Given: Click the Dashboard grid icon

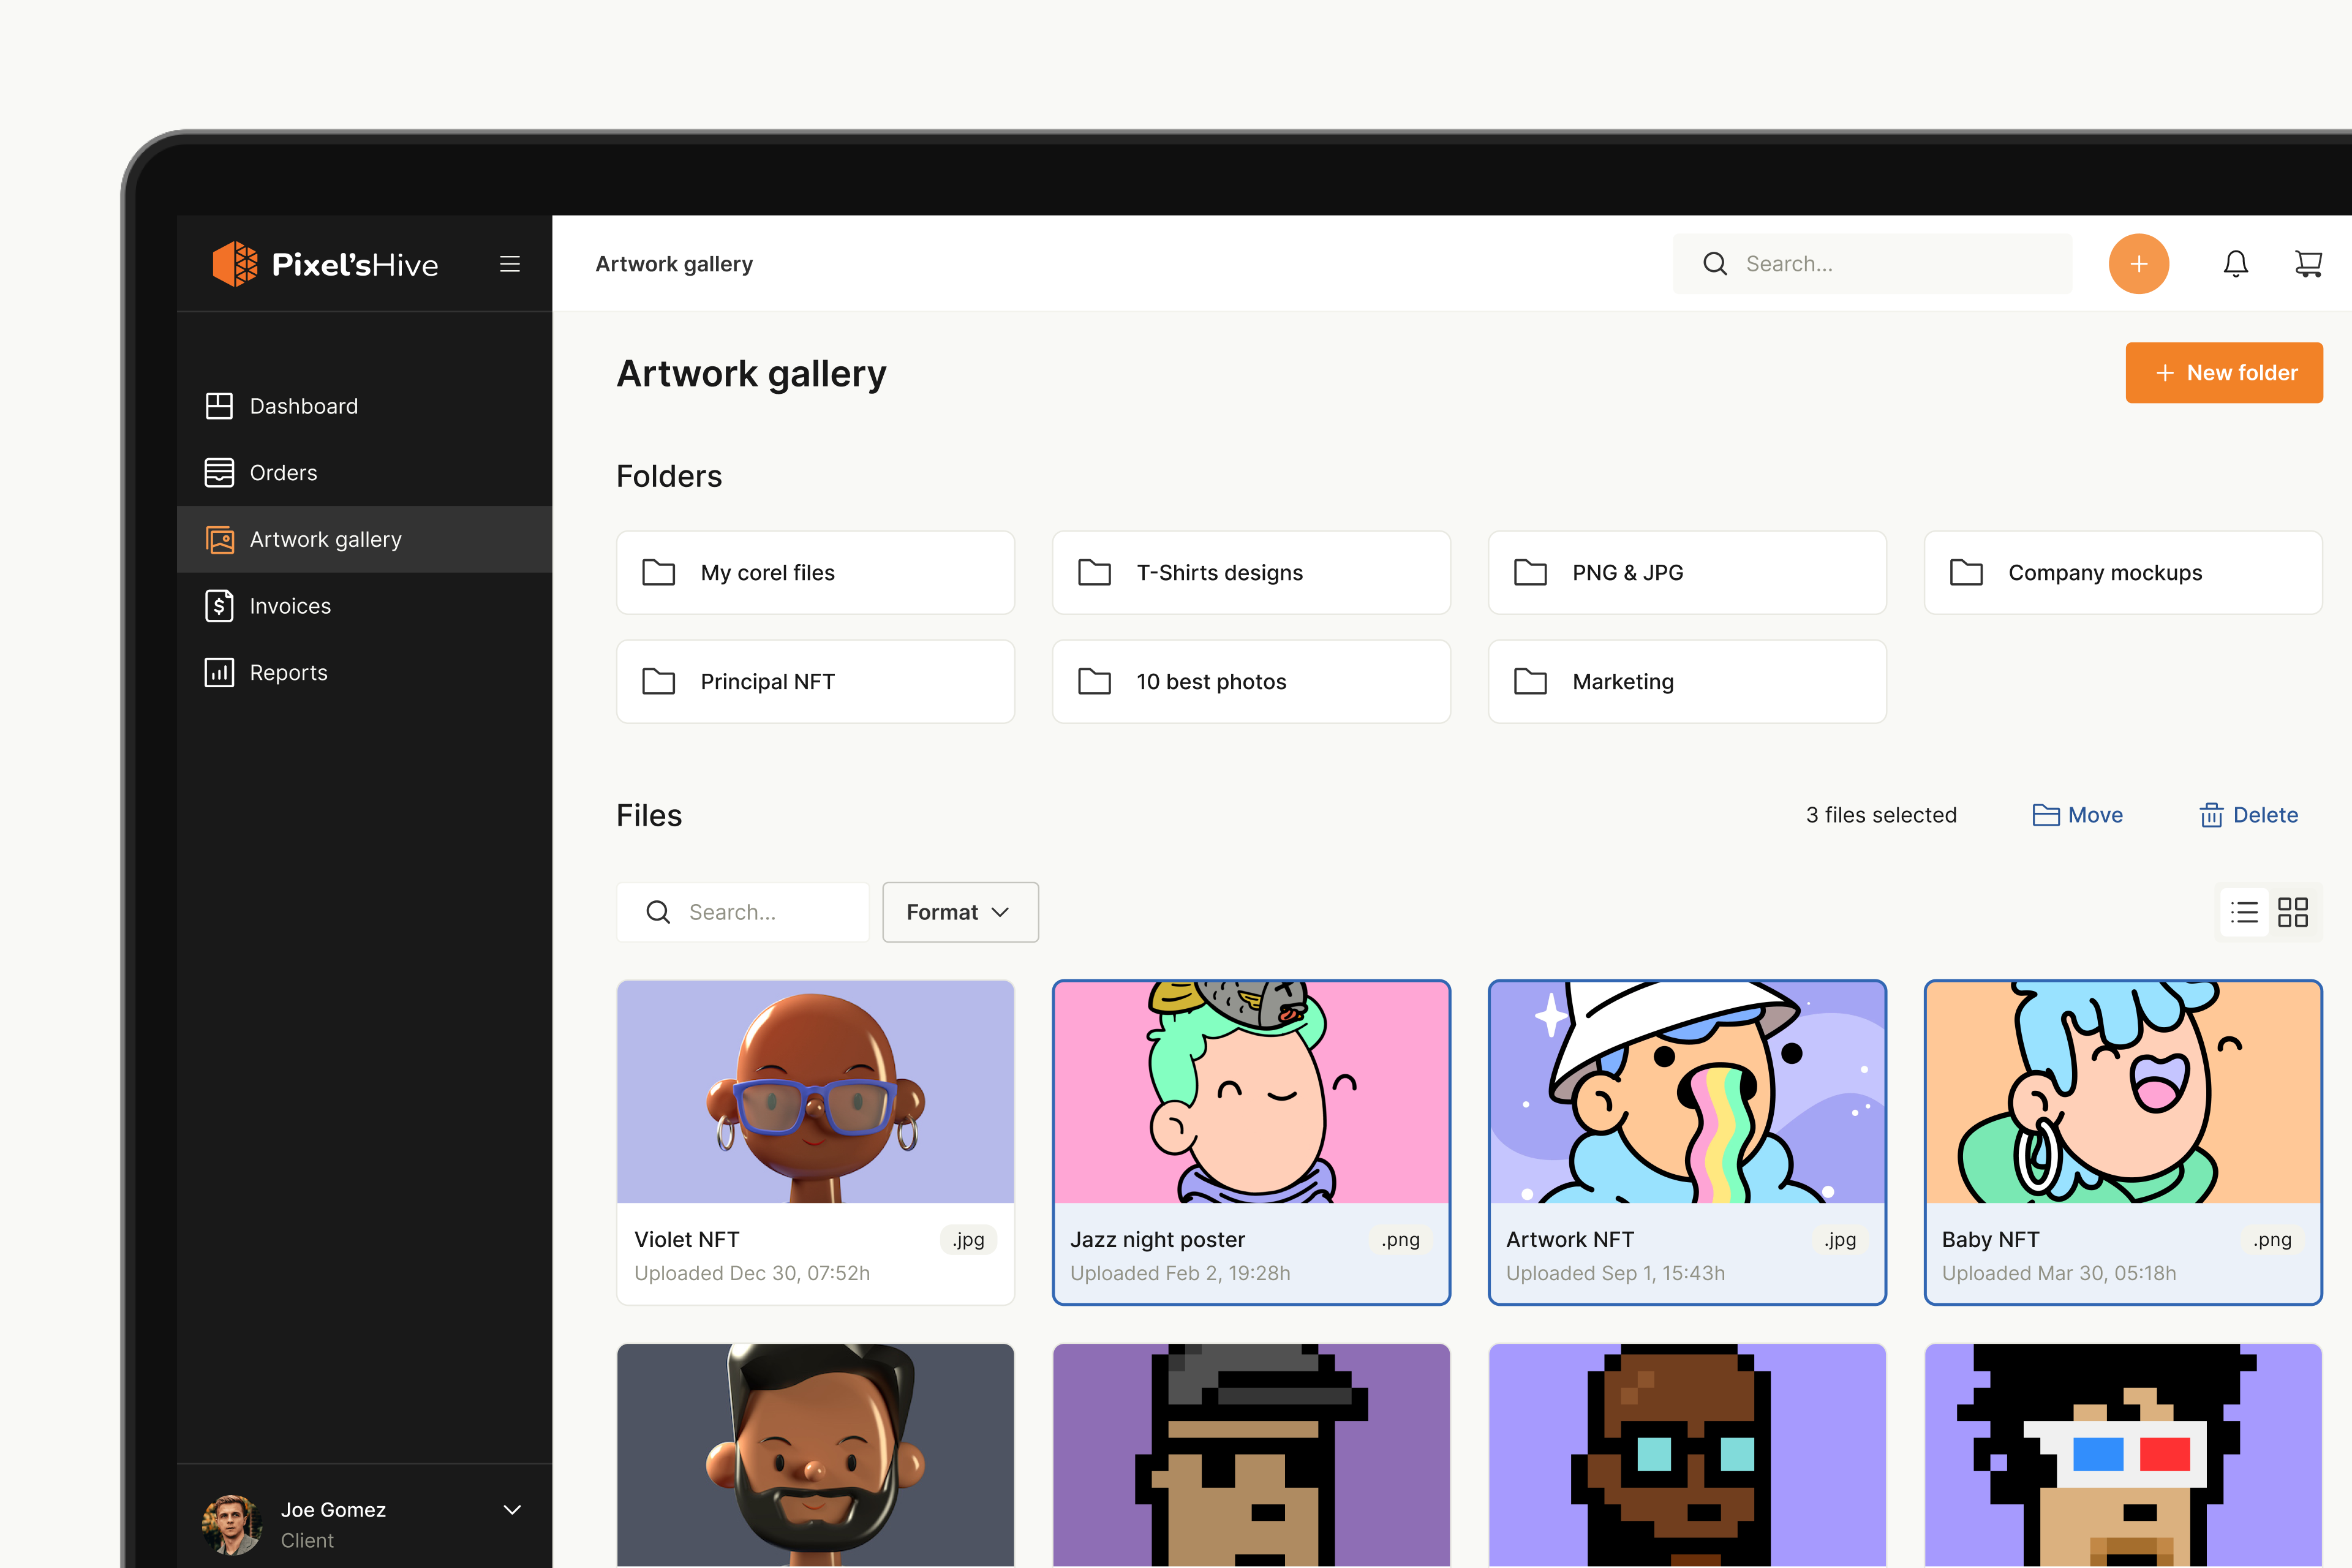Looking at the screenshot, I should [x=219, y=406].
